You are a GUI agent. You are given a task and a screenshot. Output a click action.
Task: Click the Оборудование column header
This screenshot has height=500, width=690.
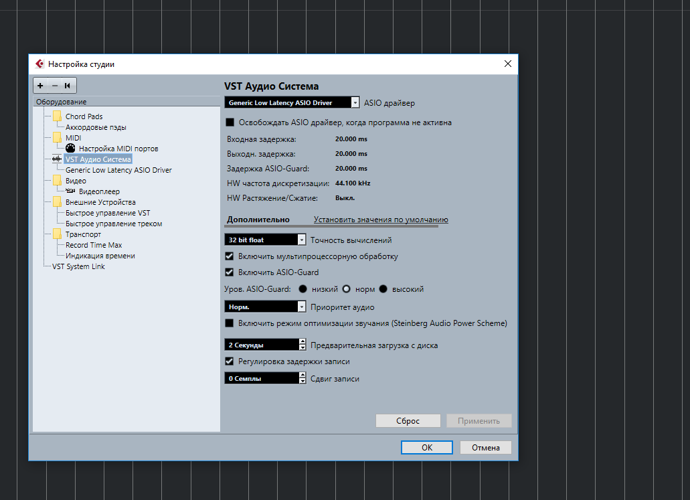(x=126, y=102)
